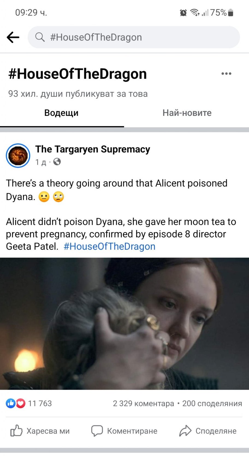Screen dimensions: 249x456
Task: Switch to the Водещи tab
Action: 61,113
